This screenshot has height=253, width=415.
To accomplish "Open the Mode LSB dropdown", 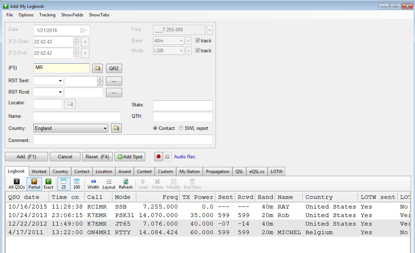I will click(x=168, y=51).
